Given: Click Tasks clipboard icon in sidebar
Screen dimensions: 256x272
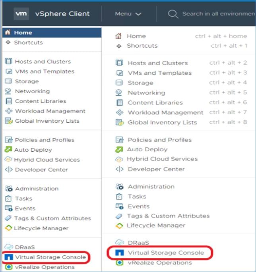Looking at the screenshot, I should click(8, 198).
